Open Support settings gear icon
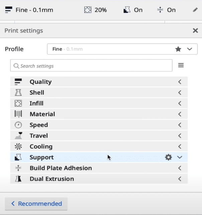 (x=168, y=157)
